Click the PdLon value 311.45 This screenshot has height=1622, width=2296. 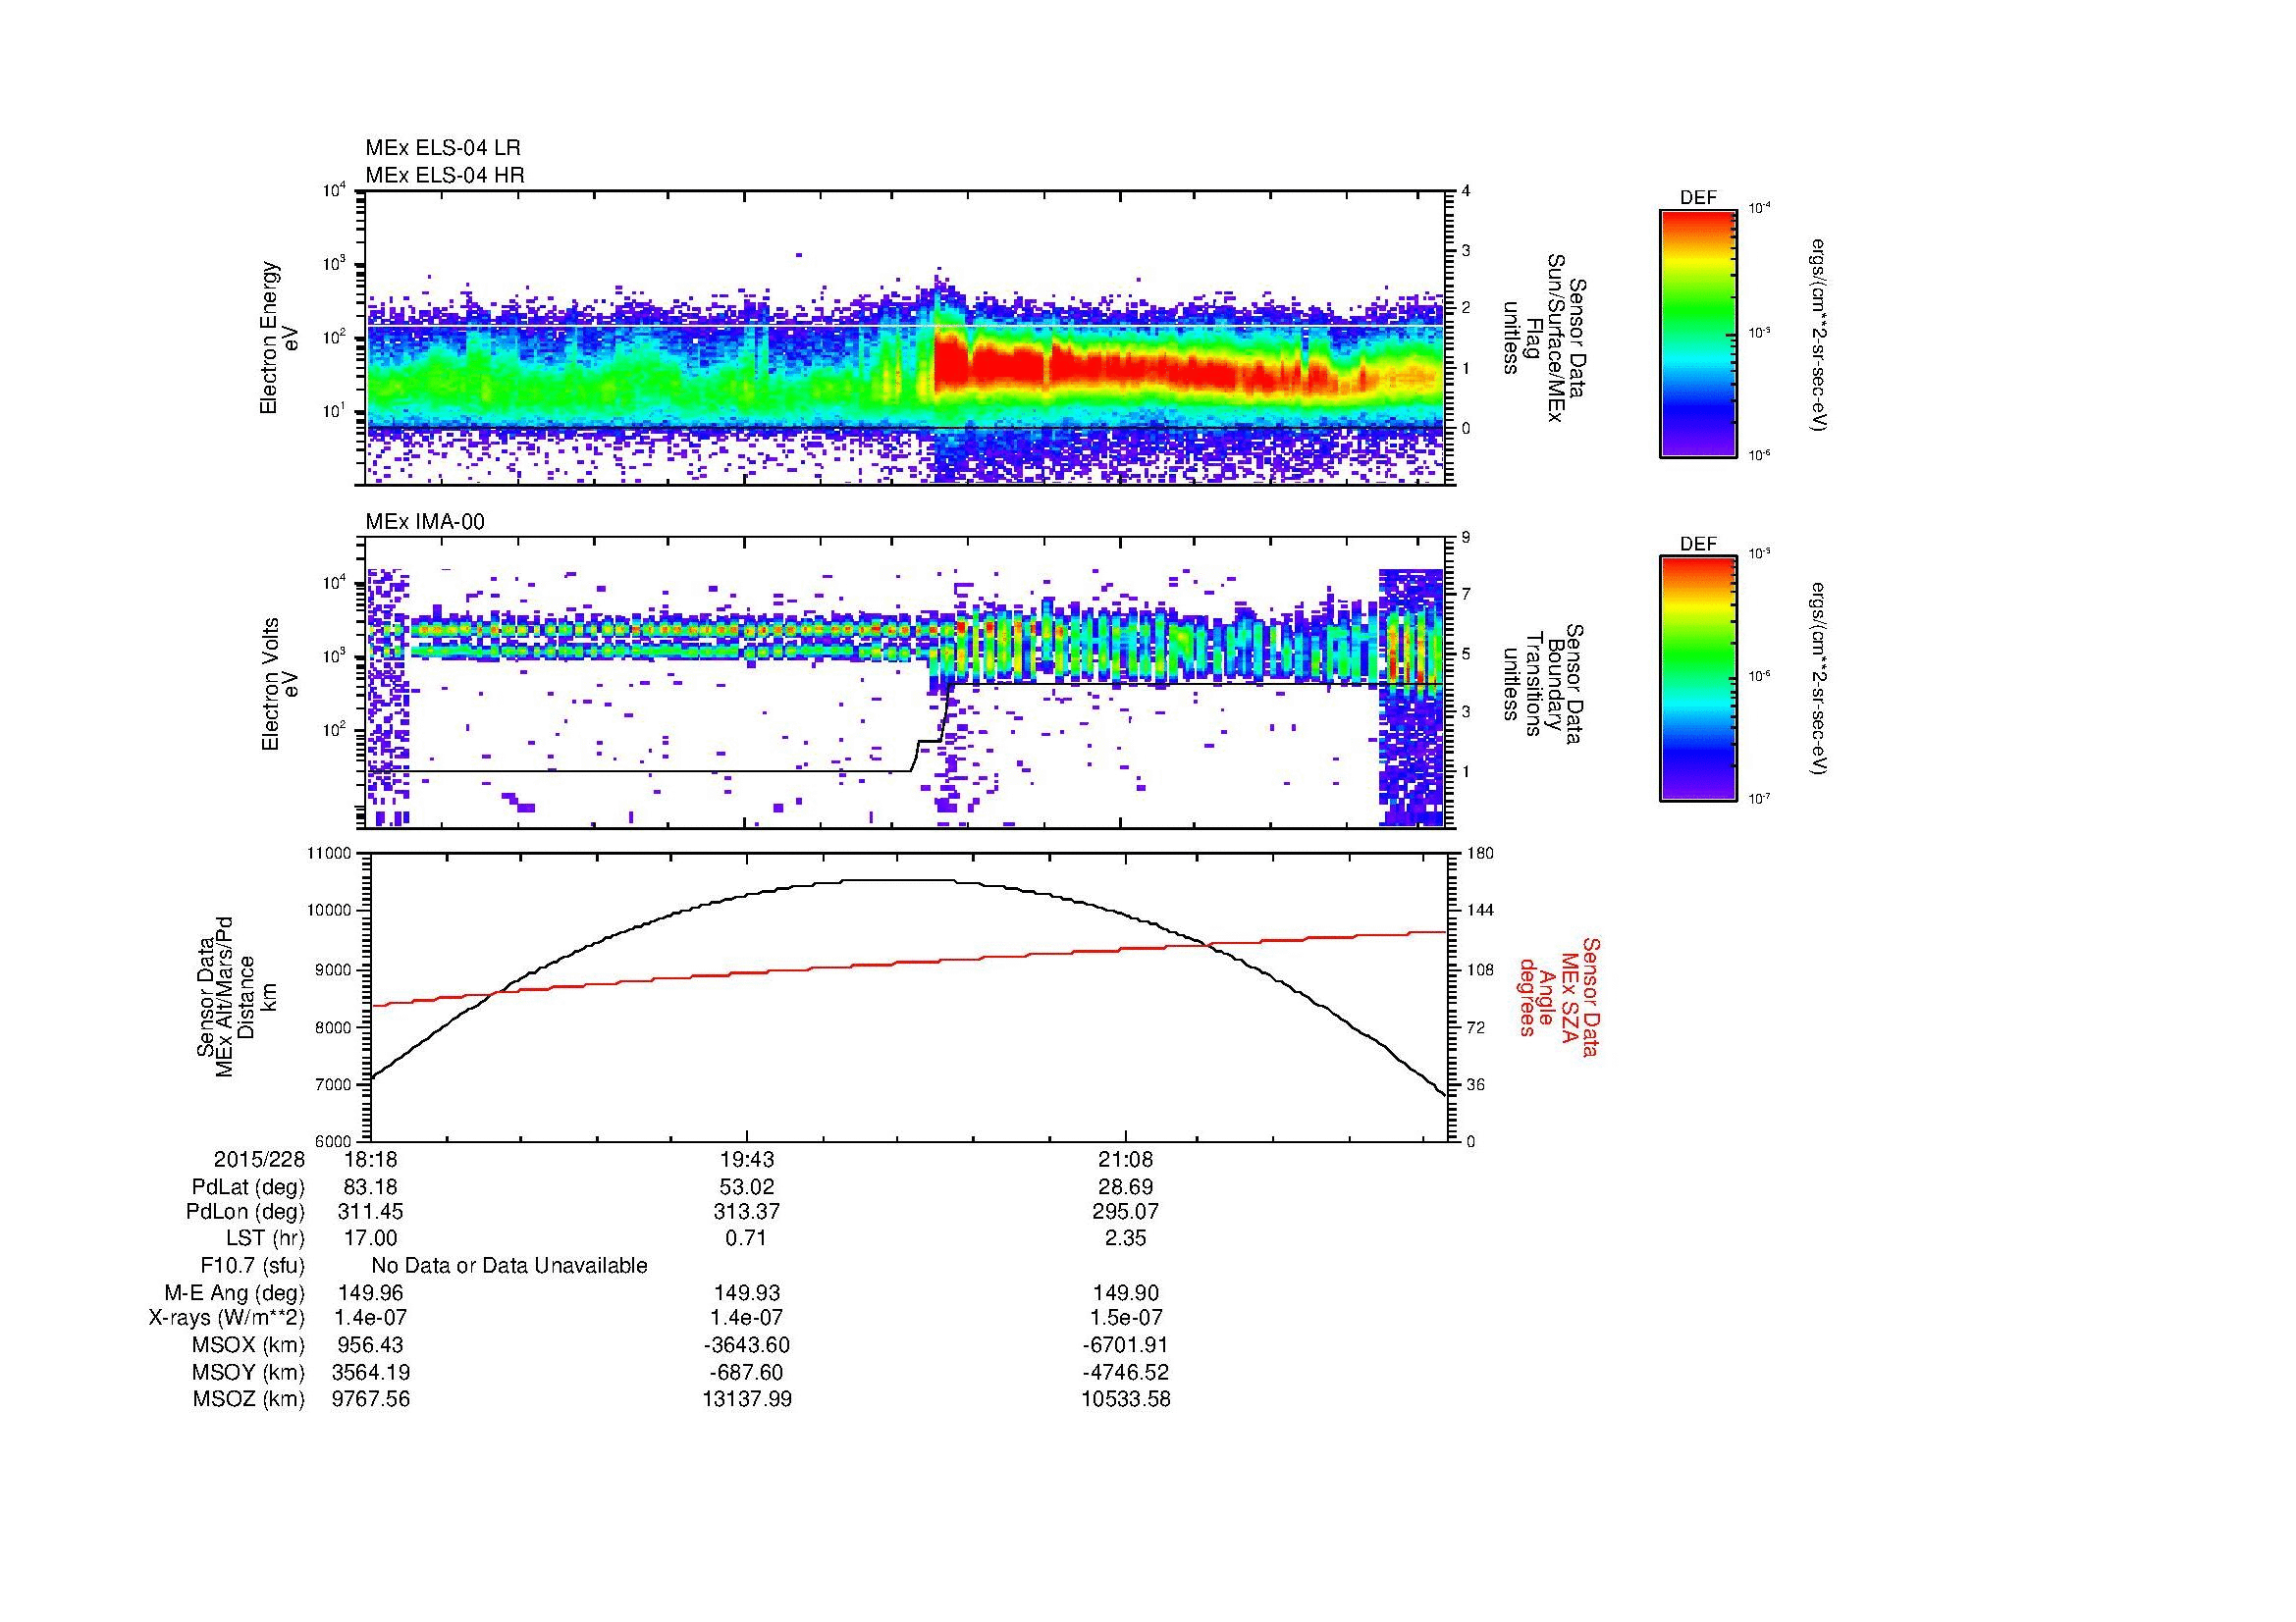(x=371, y=1212)
